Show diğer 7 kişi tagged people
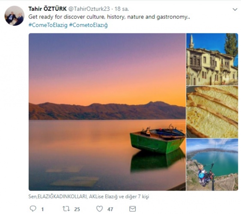The height and width of the screenshot is (214, 241). (x=137, y=196)
